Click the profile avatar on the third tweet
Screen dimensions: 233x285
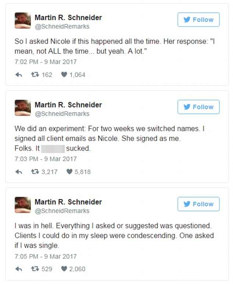click(x=23, y=205)
